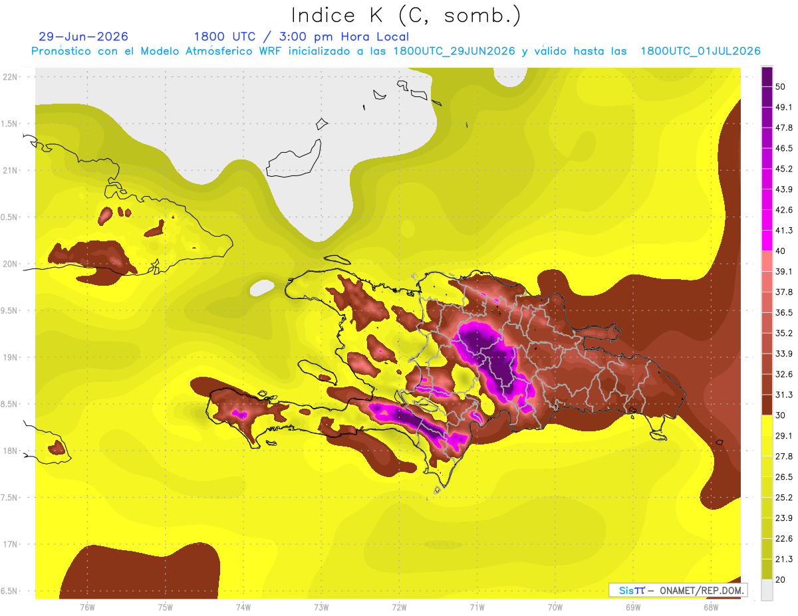The height and width of the screenshot is (616, 798).
Task: Click the colorbar value "47.8"
Action: pyautogui.click(x=784, y=128)
